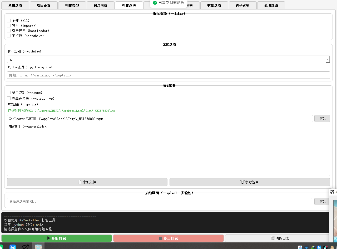The height and width of the screenshot is (249, 337).
Task: Click 浏览 button for splash image
Action: [x=322, y=202]
